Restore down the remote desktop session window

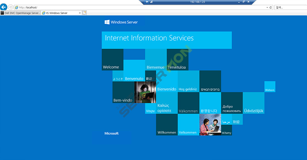244,2
